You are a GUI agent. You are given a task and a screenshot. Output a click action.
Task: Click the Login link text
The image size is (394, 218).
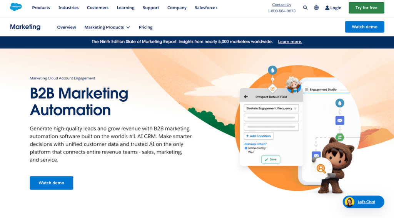(x=336, y=8)
